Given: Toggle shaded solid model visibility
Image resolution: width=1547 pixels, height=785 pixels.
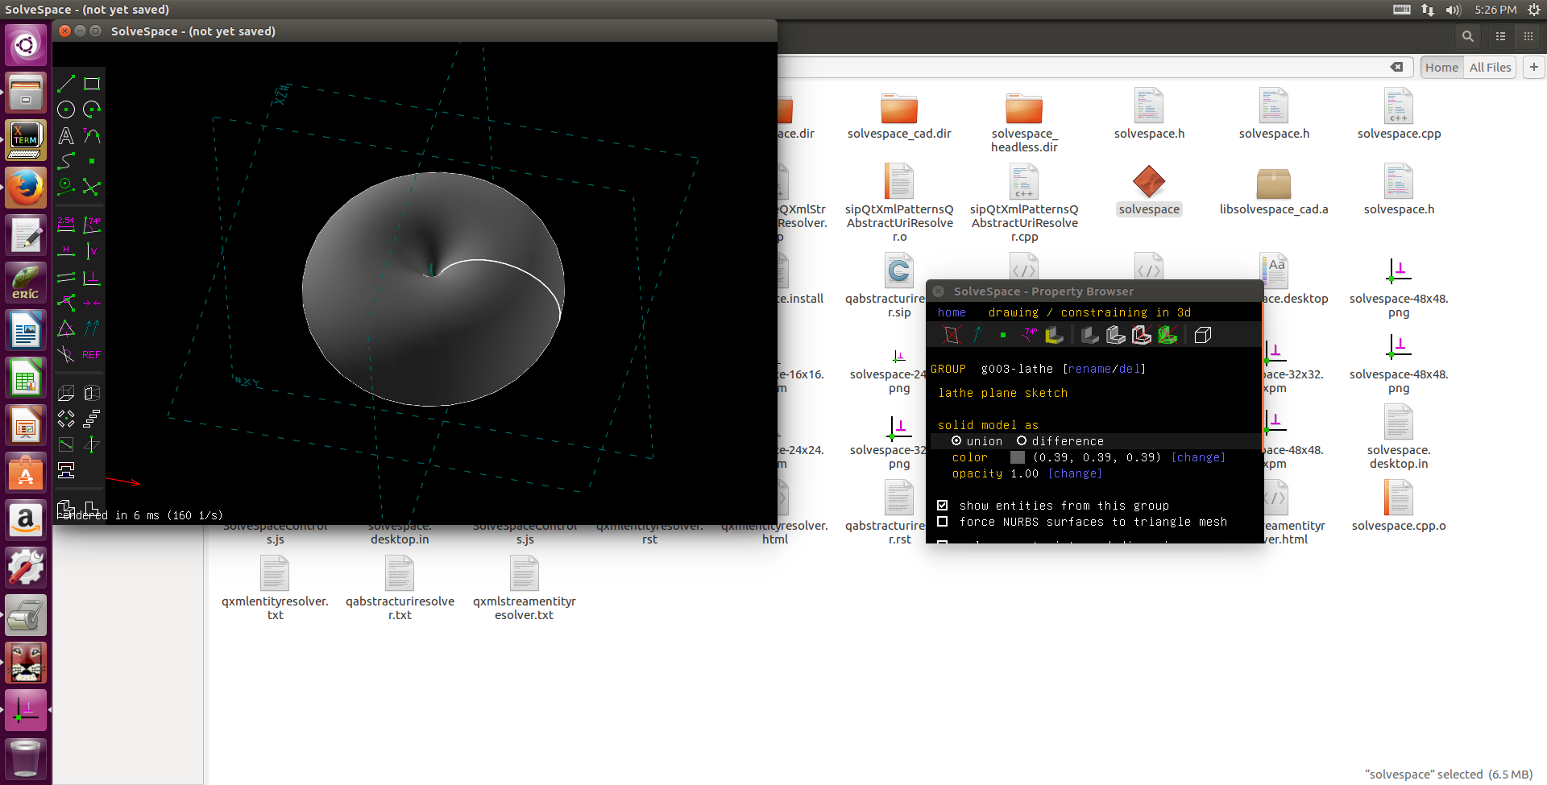Looking at the screenshot, I should (x=1090, y=335).
